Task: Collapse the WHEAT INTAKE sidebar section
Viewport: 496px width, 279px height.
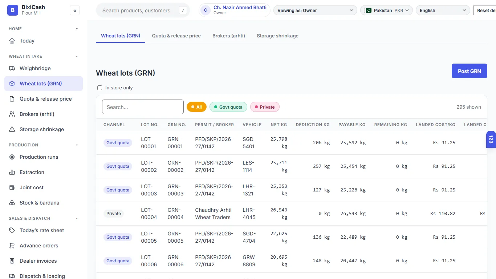Action: [77, 56]
